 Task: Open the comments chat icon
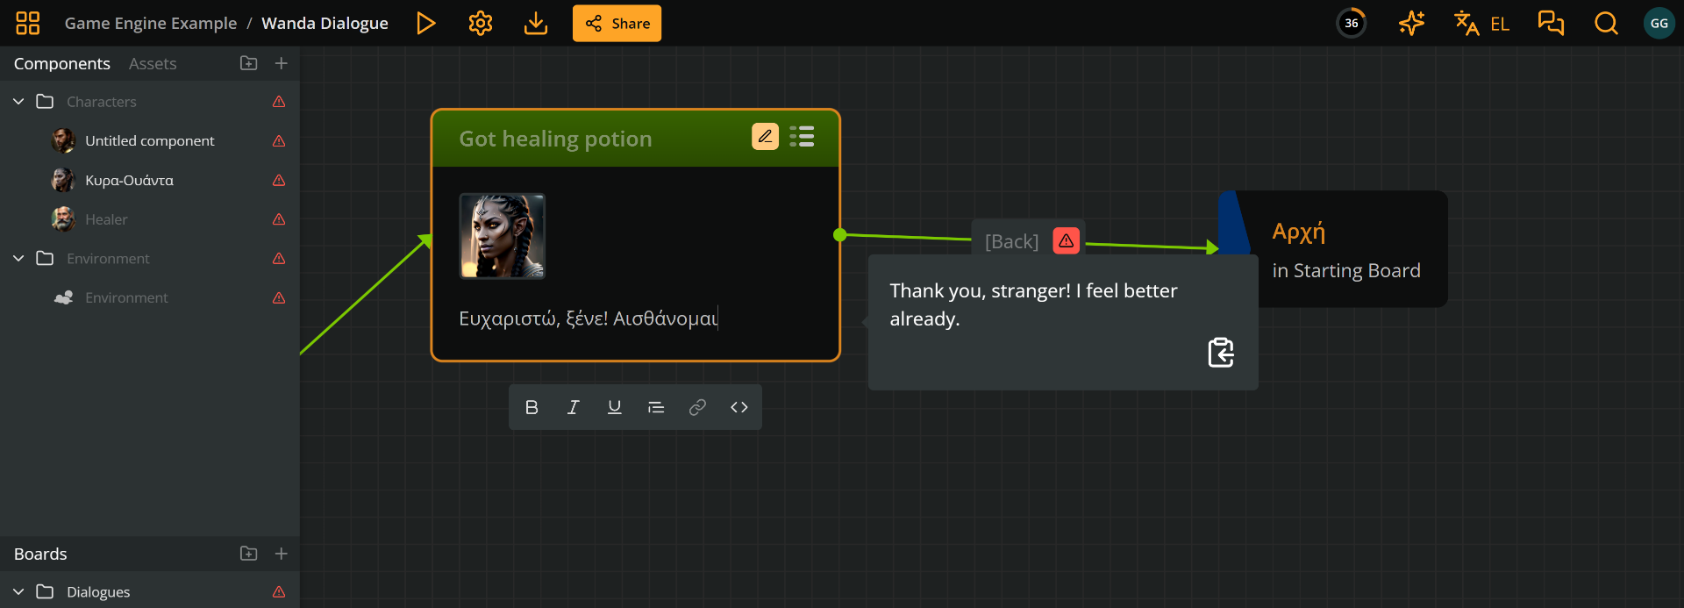[1551, 24]
